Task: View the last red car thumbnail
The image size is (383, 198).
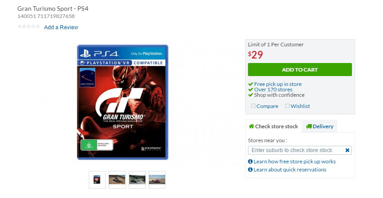Action: pos(157,180)
